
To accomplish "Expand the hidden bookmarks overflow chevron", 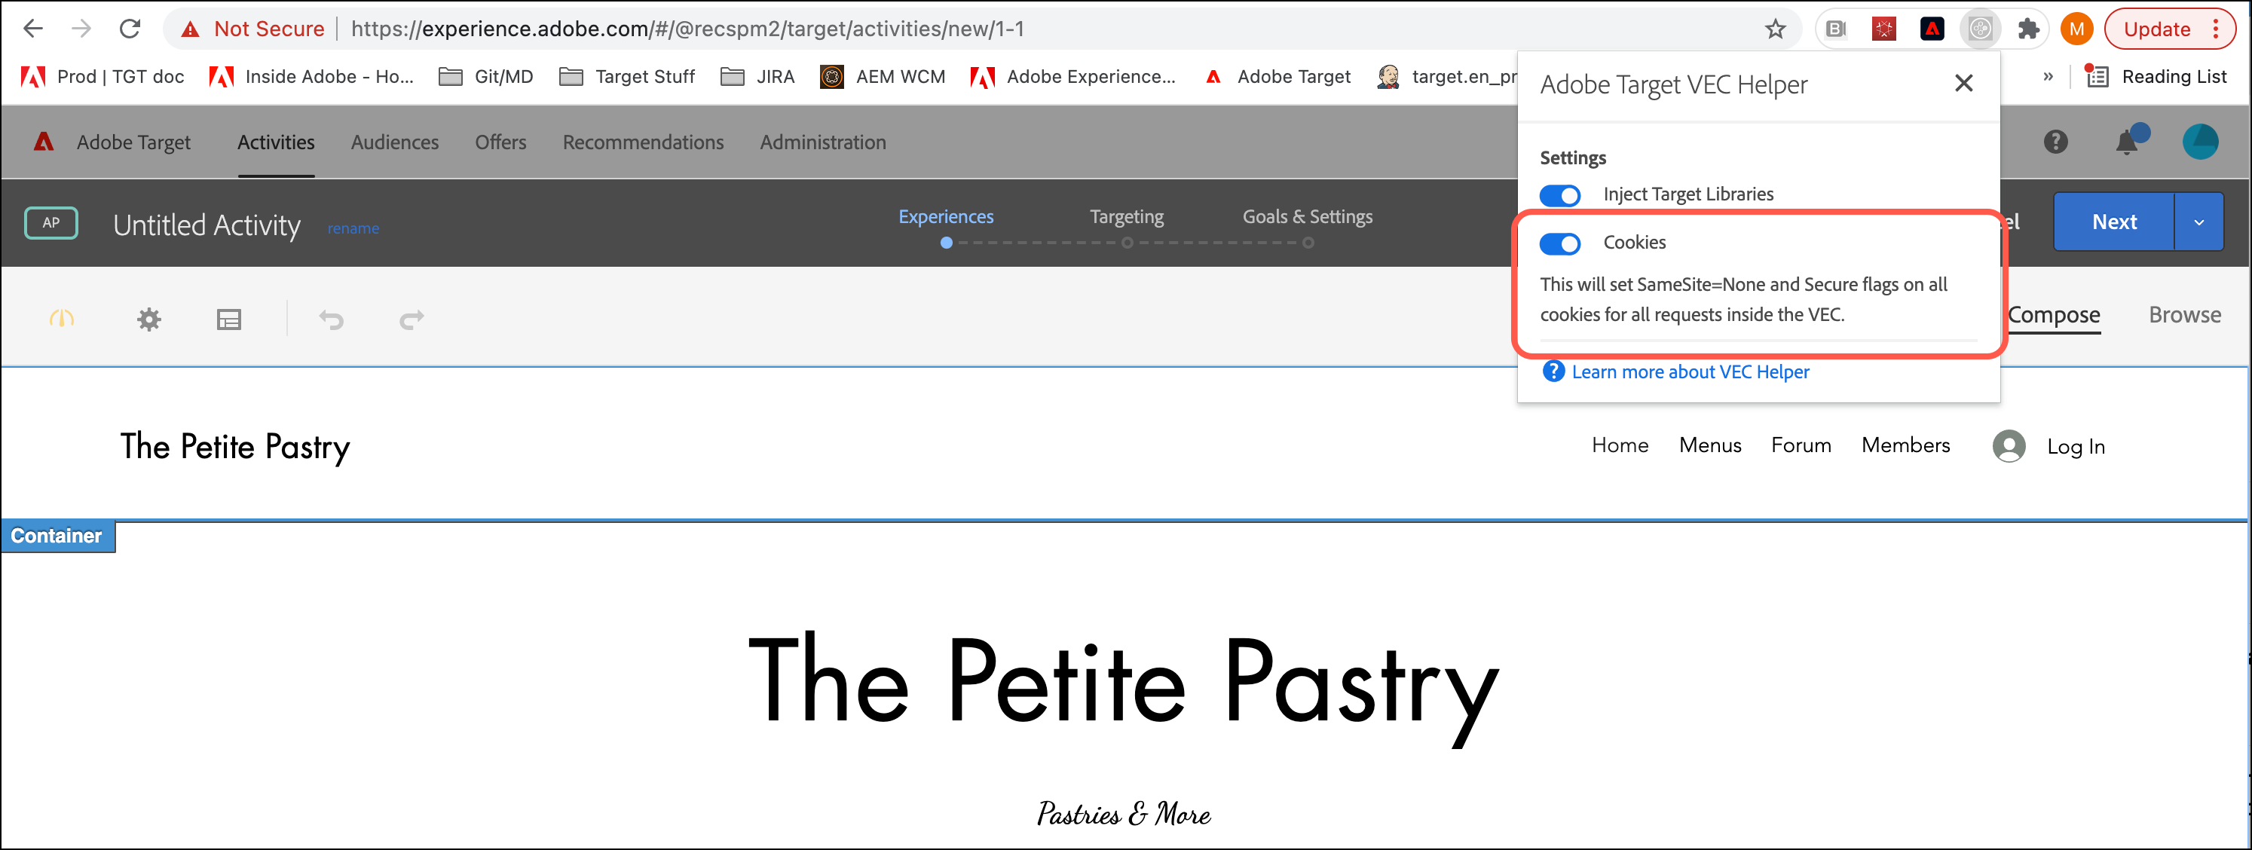I will coord(2048,77).
